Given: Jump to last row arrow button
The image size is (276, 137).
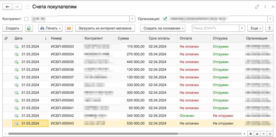Looking at the screenshot, I should point(270,134).
